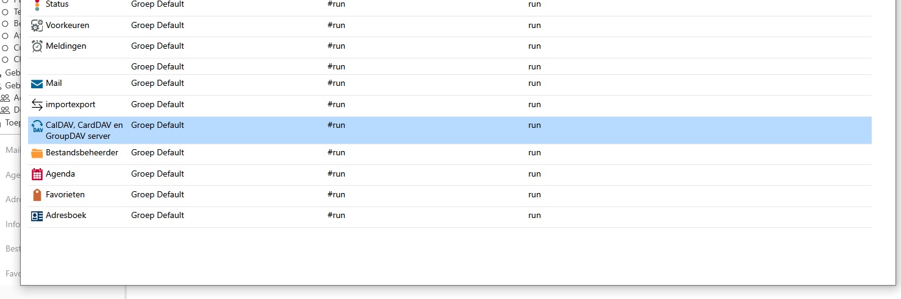901x299 pixels.
Task: Open the 'Toep' item in left sidebar
Action: 12,122
